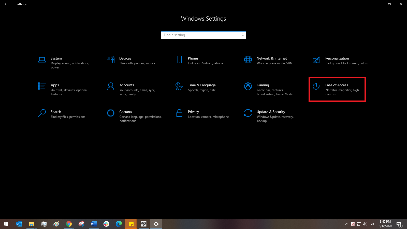
Task: Open Cortana circle icon
Action: [111, 113]
